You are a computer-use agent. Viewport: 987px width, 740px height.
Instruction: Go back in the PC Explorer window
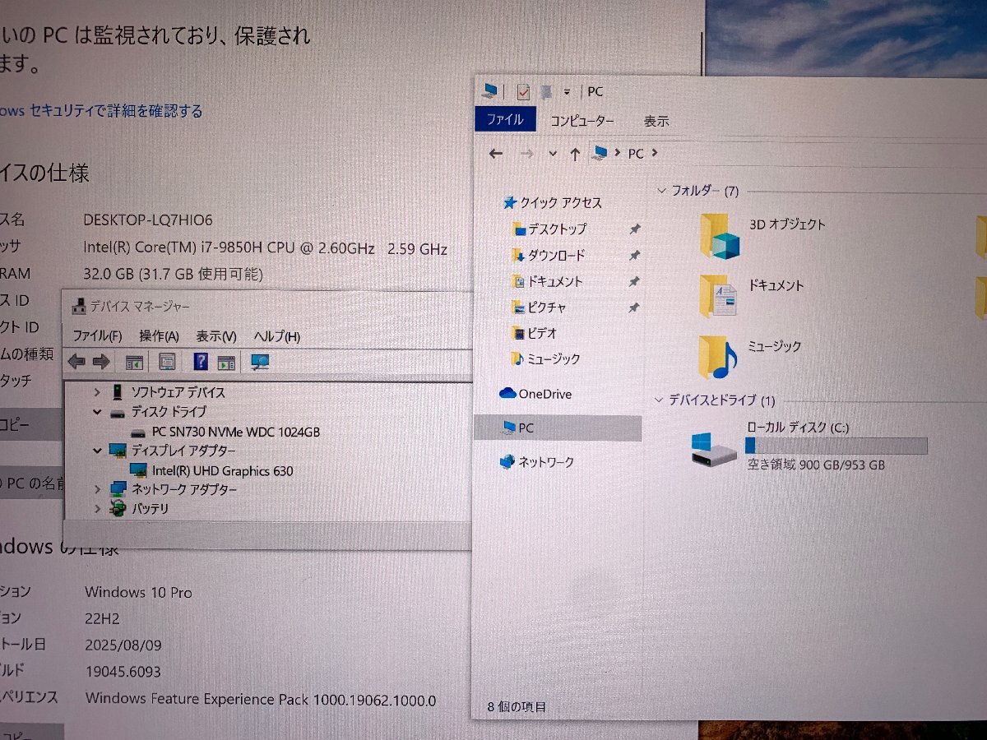[x=495, y=154]
